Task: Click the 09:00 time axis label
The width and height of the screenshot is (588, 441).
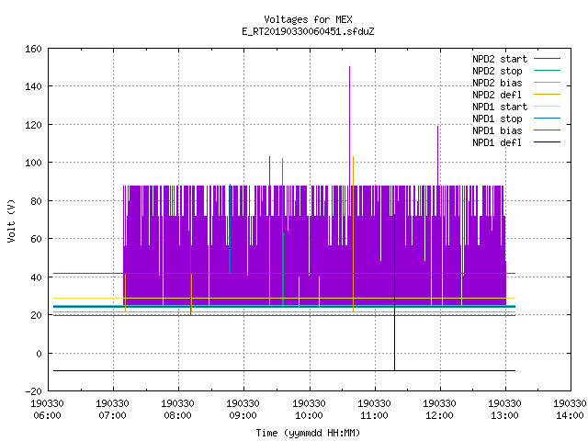Action: coord(243,416)
